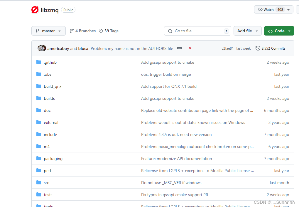This screenshot has width=299, height=207.
Task: Click the external folder icon
Action: click(39, 122)
